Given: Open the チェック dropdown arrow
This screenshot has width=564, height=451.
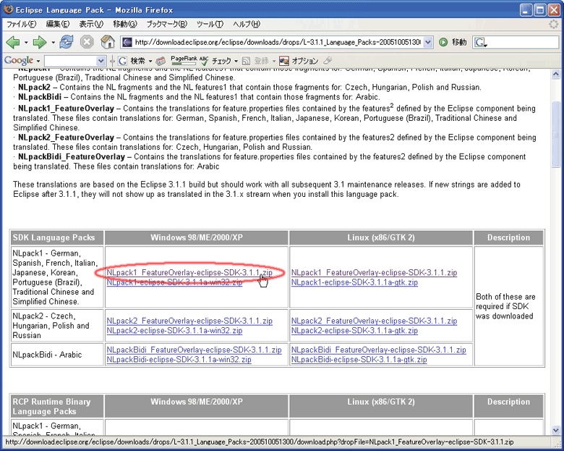Looking at the screenshot, I should [x=236, y=61].
